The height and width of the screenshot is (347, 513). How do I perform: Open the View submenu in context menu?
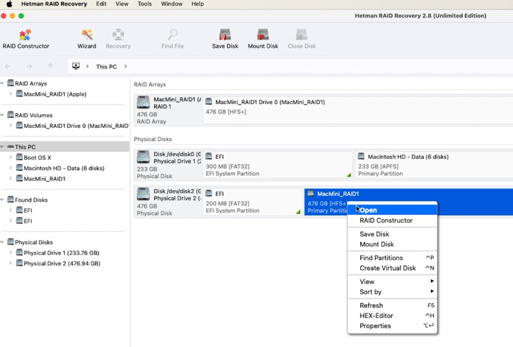[x=392, y=282]
